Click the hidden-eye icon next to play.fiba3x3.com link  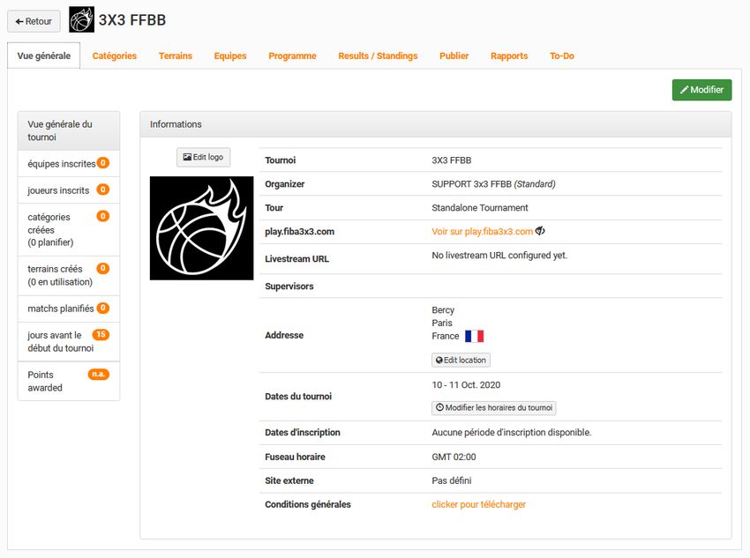click(x=540, y=231)
